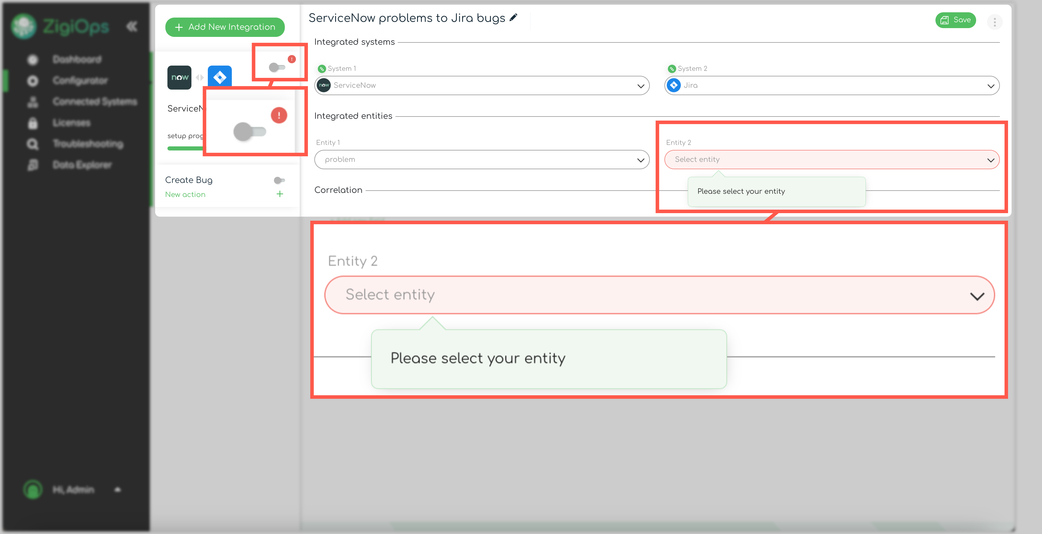Open the Troubleshooting sidebar item

[88, 144]
